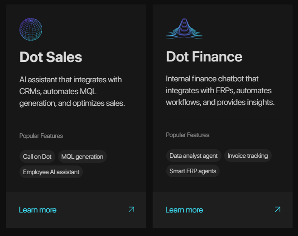Click the Invoice tracking feature tag
This screenshot has height=236, width=298.
tap(248, 156)
